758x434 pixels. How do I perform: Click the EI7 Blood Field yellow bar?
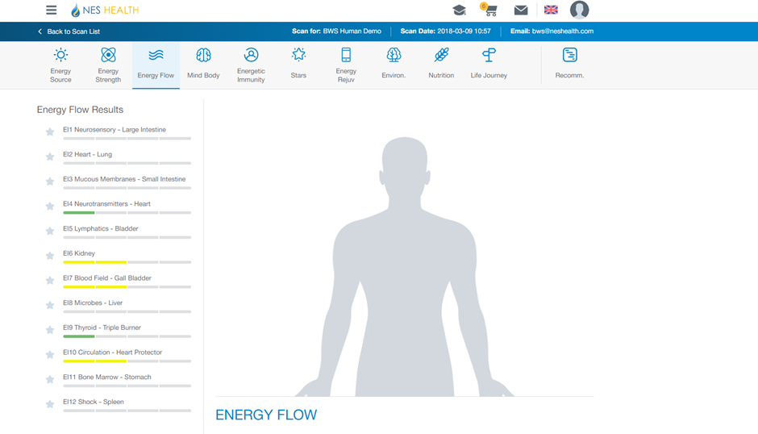tap(94, 286)
